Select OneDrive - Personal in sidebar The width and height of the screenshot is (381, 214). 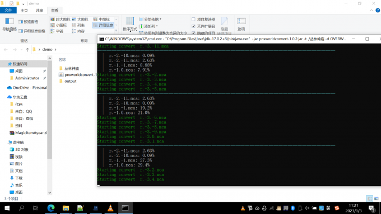tap(27, 88)
